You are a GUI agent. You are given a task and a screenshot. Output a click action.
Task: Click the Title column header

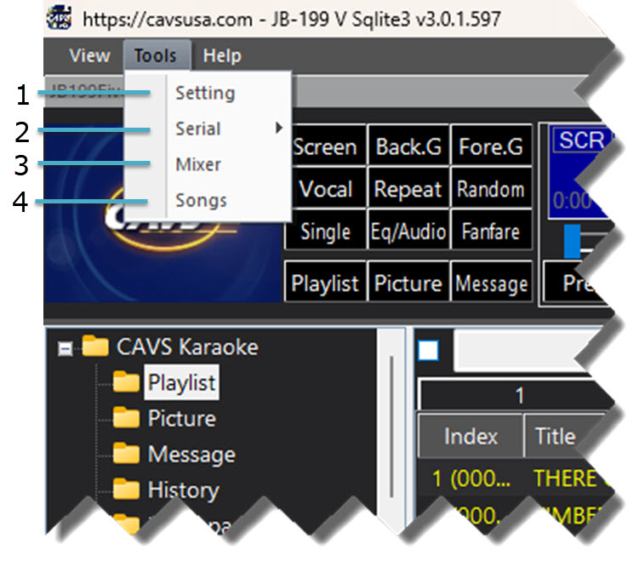click(555, 437)
